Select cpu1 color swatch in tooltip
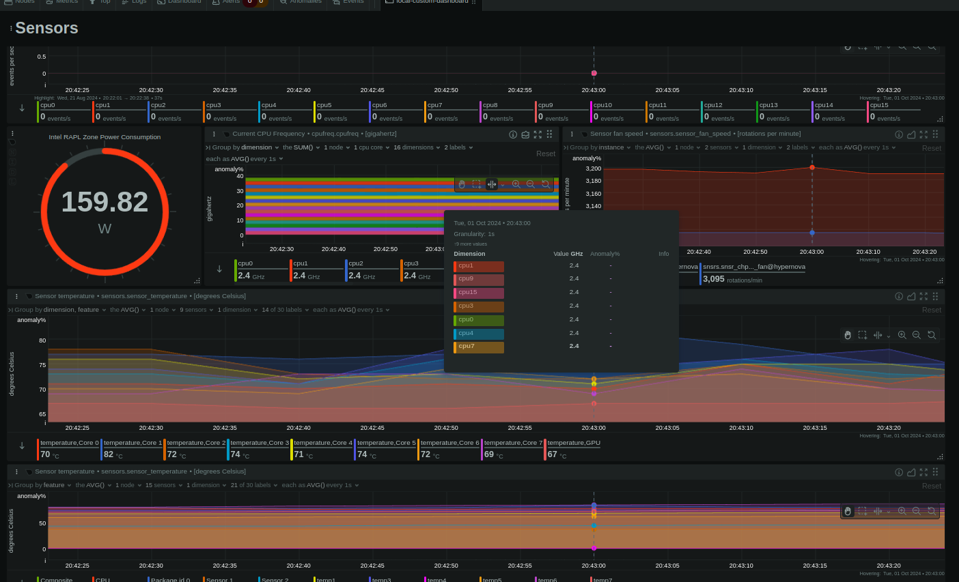The height and width of the screenshot is (582, 959). 479,266
